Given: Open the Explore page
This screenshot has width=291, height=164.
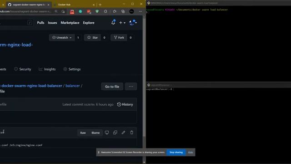Looking at the screenshot, I should tap(89, 23).
